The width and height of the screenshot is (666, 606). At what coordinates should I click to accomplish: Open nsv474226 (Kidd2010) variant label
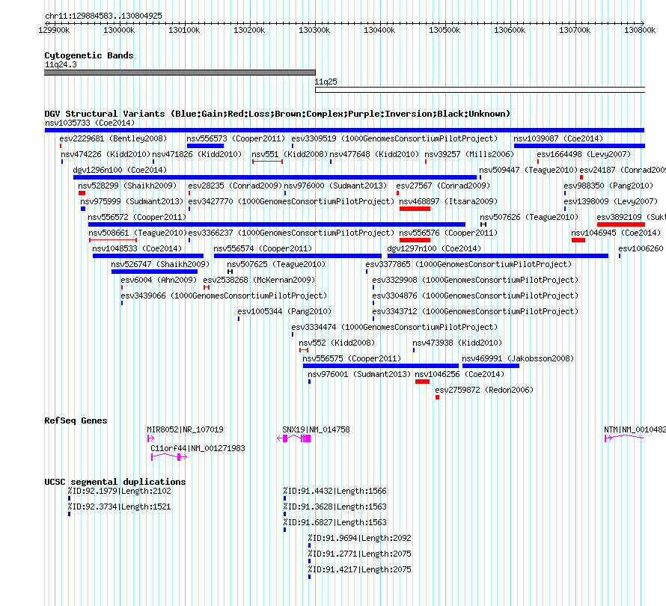pyautogui.click(x=106, y=154)
